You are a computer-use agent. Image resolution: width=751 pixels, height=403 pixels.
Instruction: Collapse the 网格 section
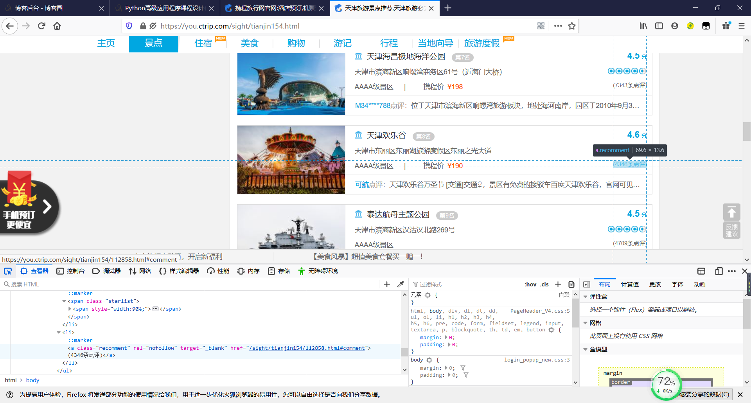pos(586,323)
